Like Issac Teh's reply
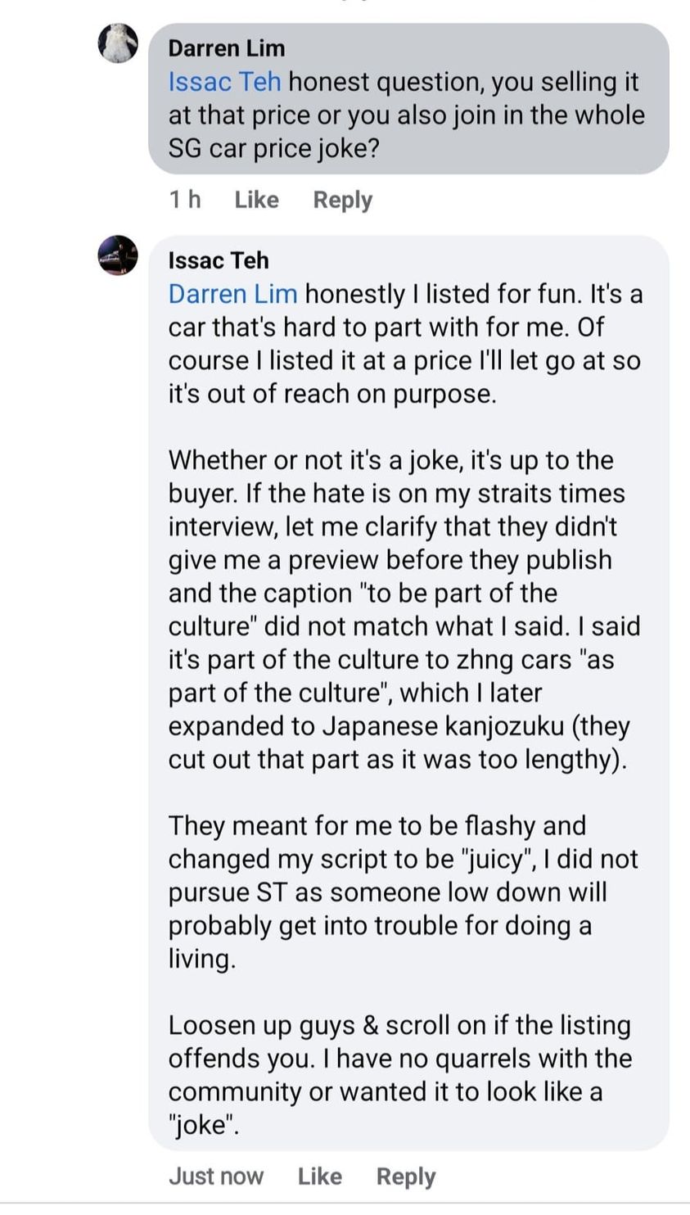 coord(319,1177)
